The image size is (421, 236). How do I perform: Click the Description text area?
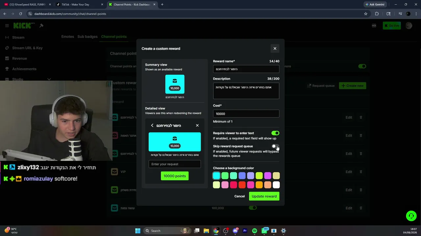click(x=246, y=91)
